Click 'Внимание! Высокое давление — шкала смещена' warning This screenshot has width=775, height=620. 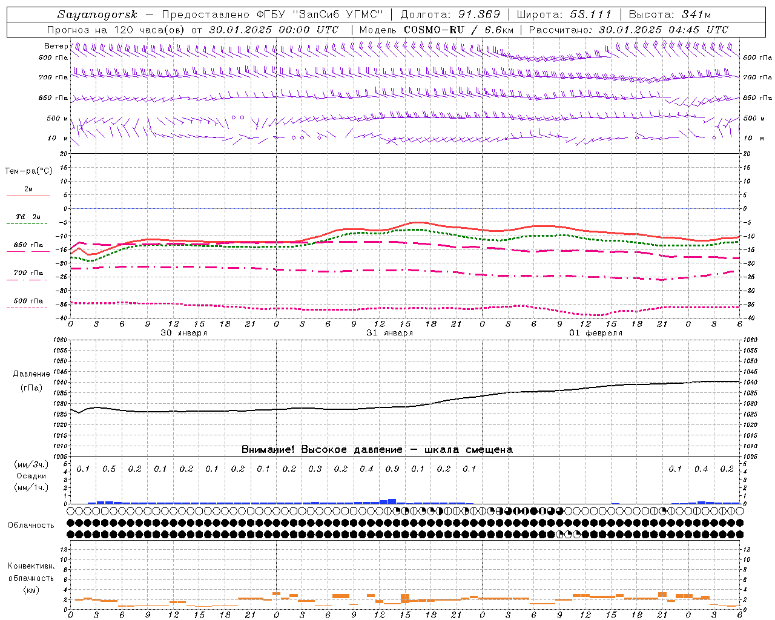pos(377,449)
